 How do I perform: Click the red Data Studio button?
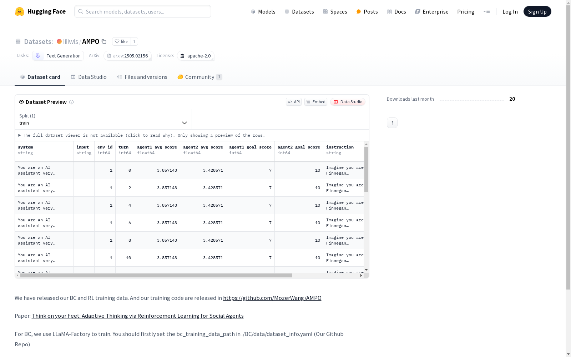[348, 102]
